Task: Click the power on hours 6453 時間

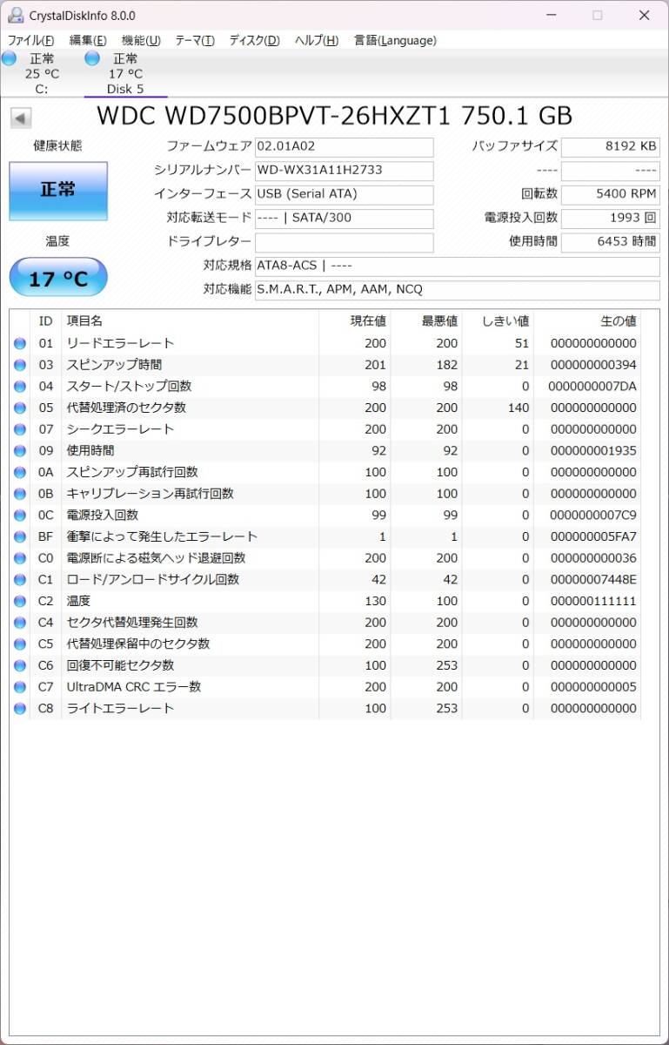Action: point(610,242)
